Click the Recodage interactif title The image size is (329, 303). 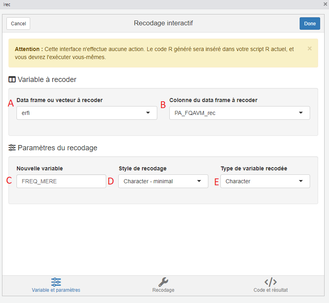click(x=163, y=23)
